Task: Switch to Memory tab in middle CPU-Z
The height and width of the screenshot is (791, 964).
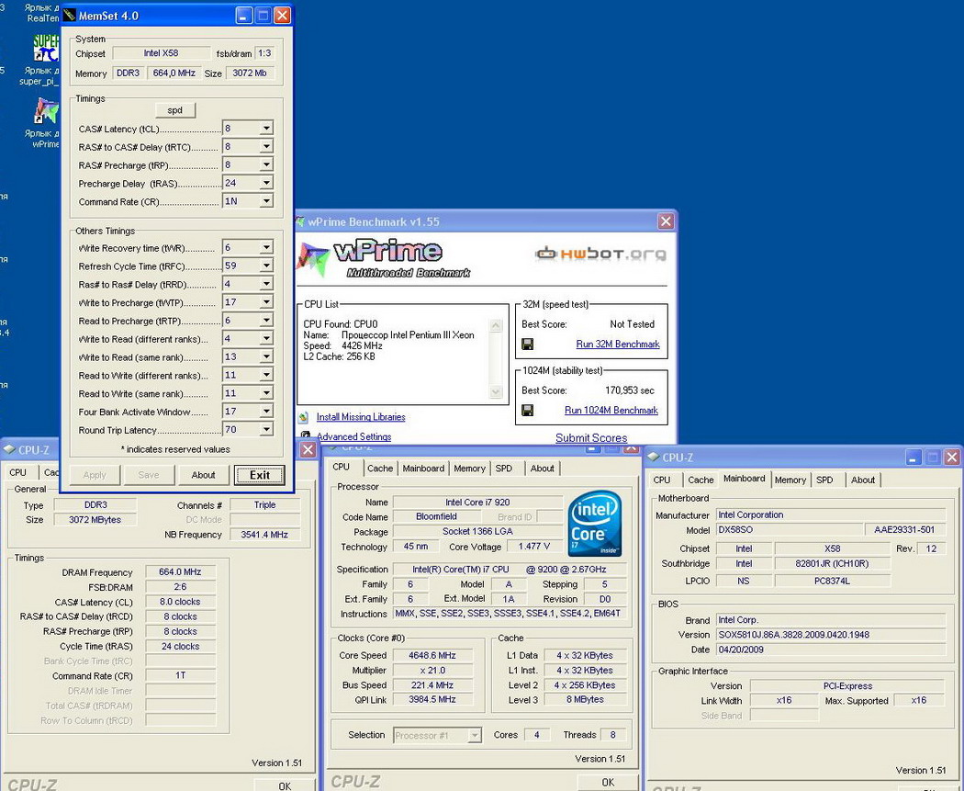Action: (x=470, y=469)
